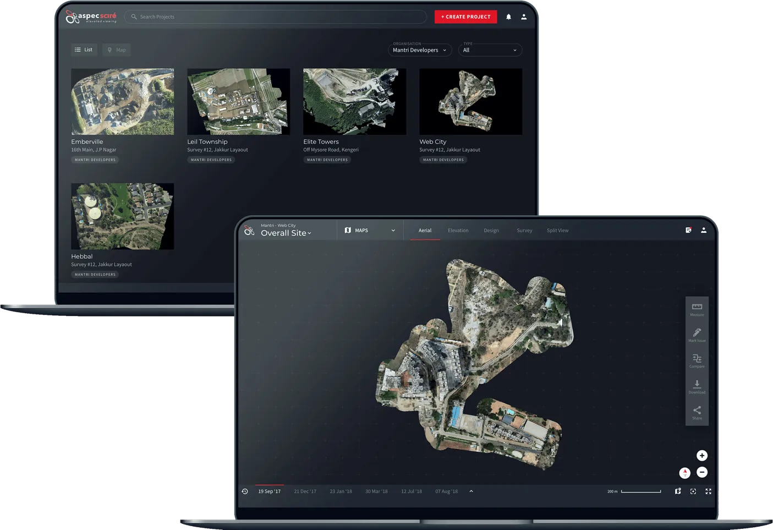Click the Download tool
This screenshot has height=530, width=773.
(697, 387)
